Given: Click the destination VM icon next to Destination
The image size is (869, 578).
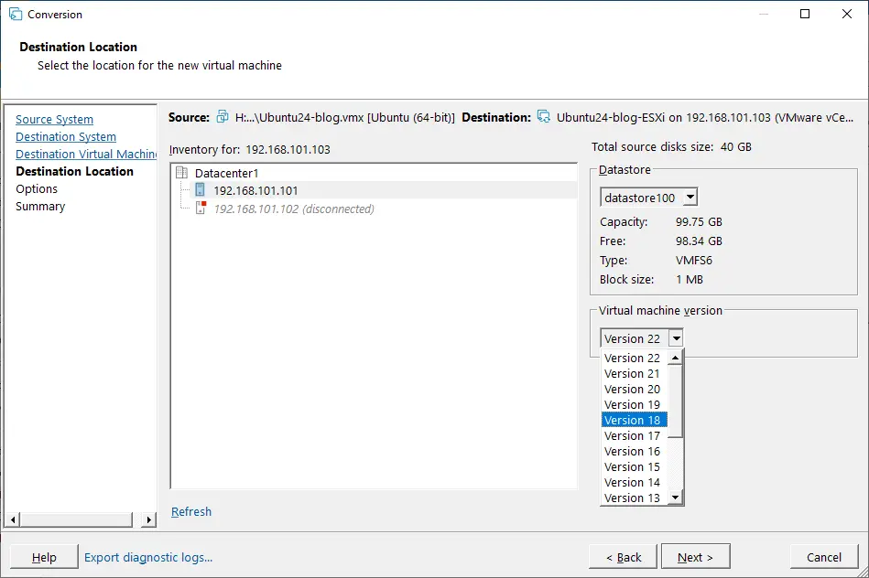Looking at the screenshot, I should click(544, 117).
